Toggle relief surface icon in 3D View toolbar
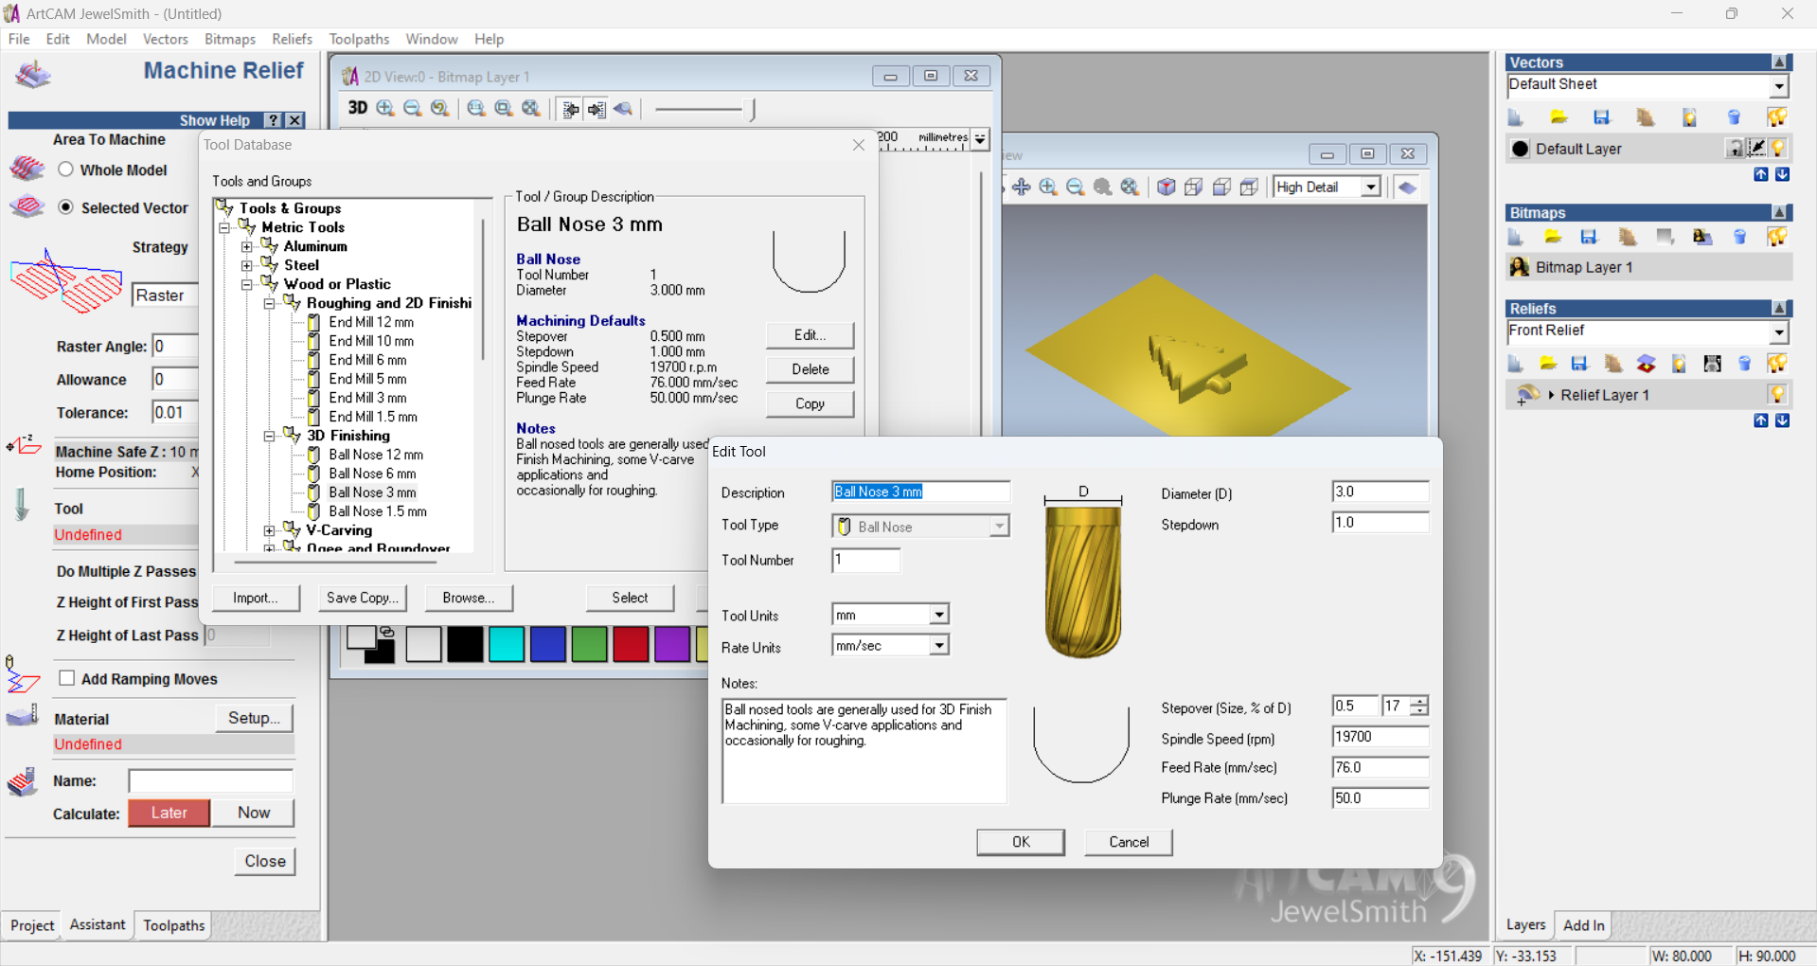Viewport: 1817px width, 966px height. [1407, 187]
